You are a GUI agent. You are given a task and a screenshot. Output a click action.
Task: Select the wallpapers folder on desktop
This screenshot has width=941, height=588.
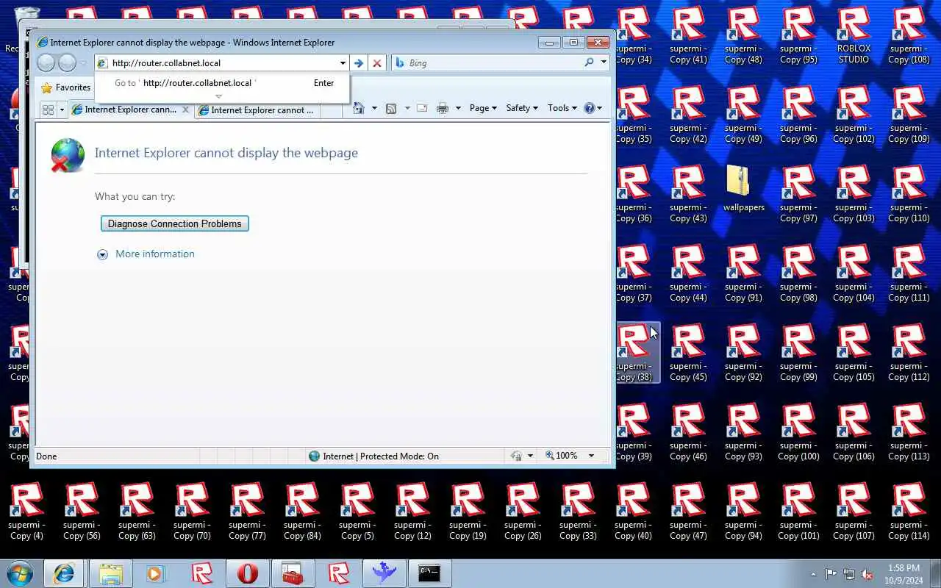743,188
